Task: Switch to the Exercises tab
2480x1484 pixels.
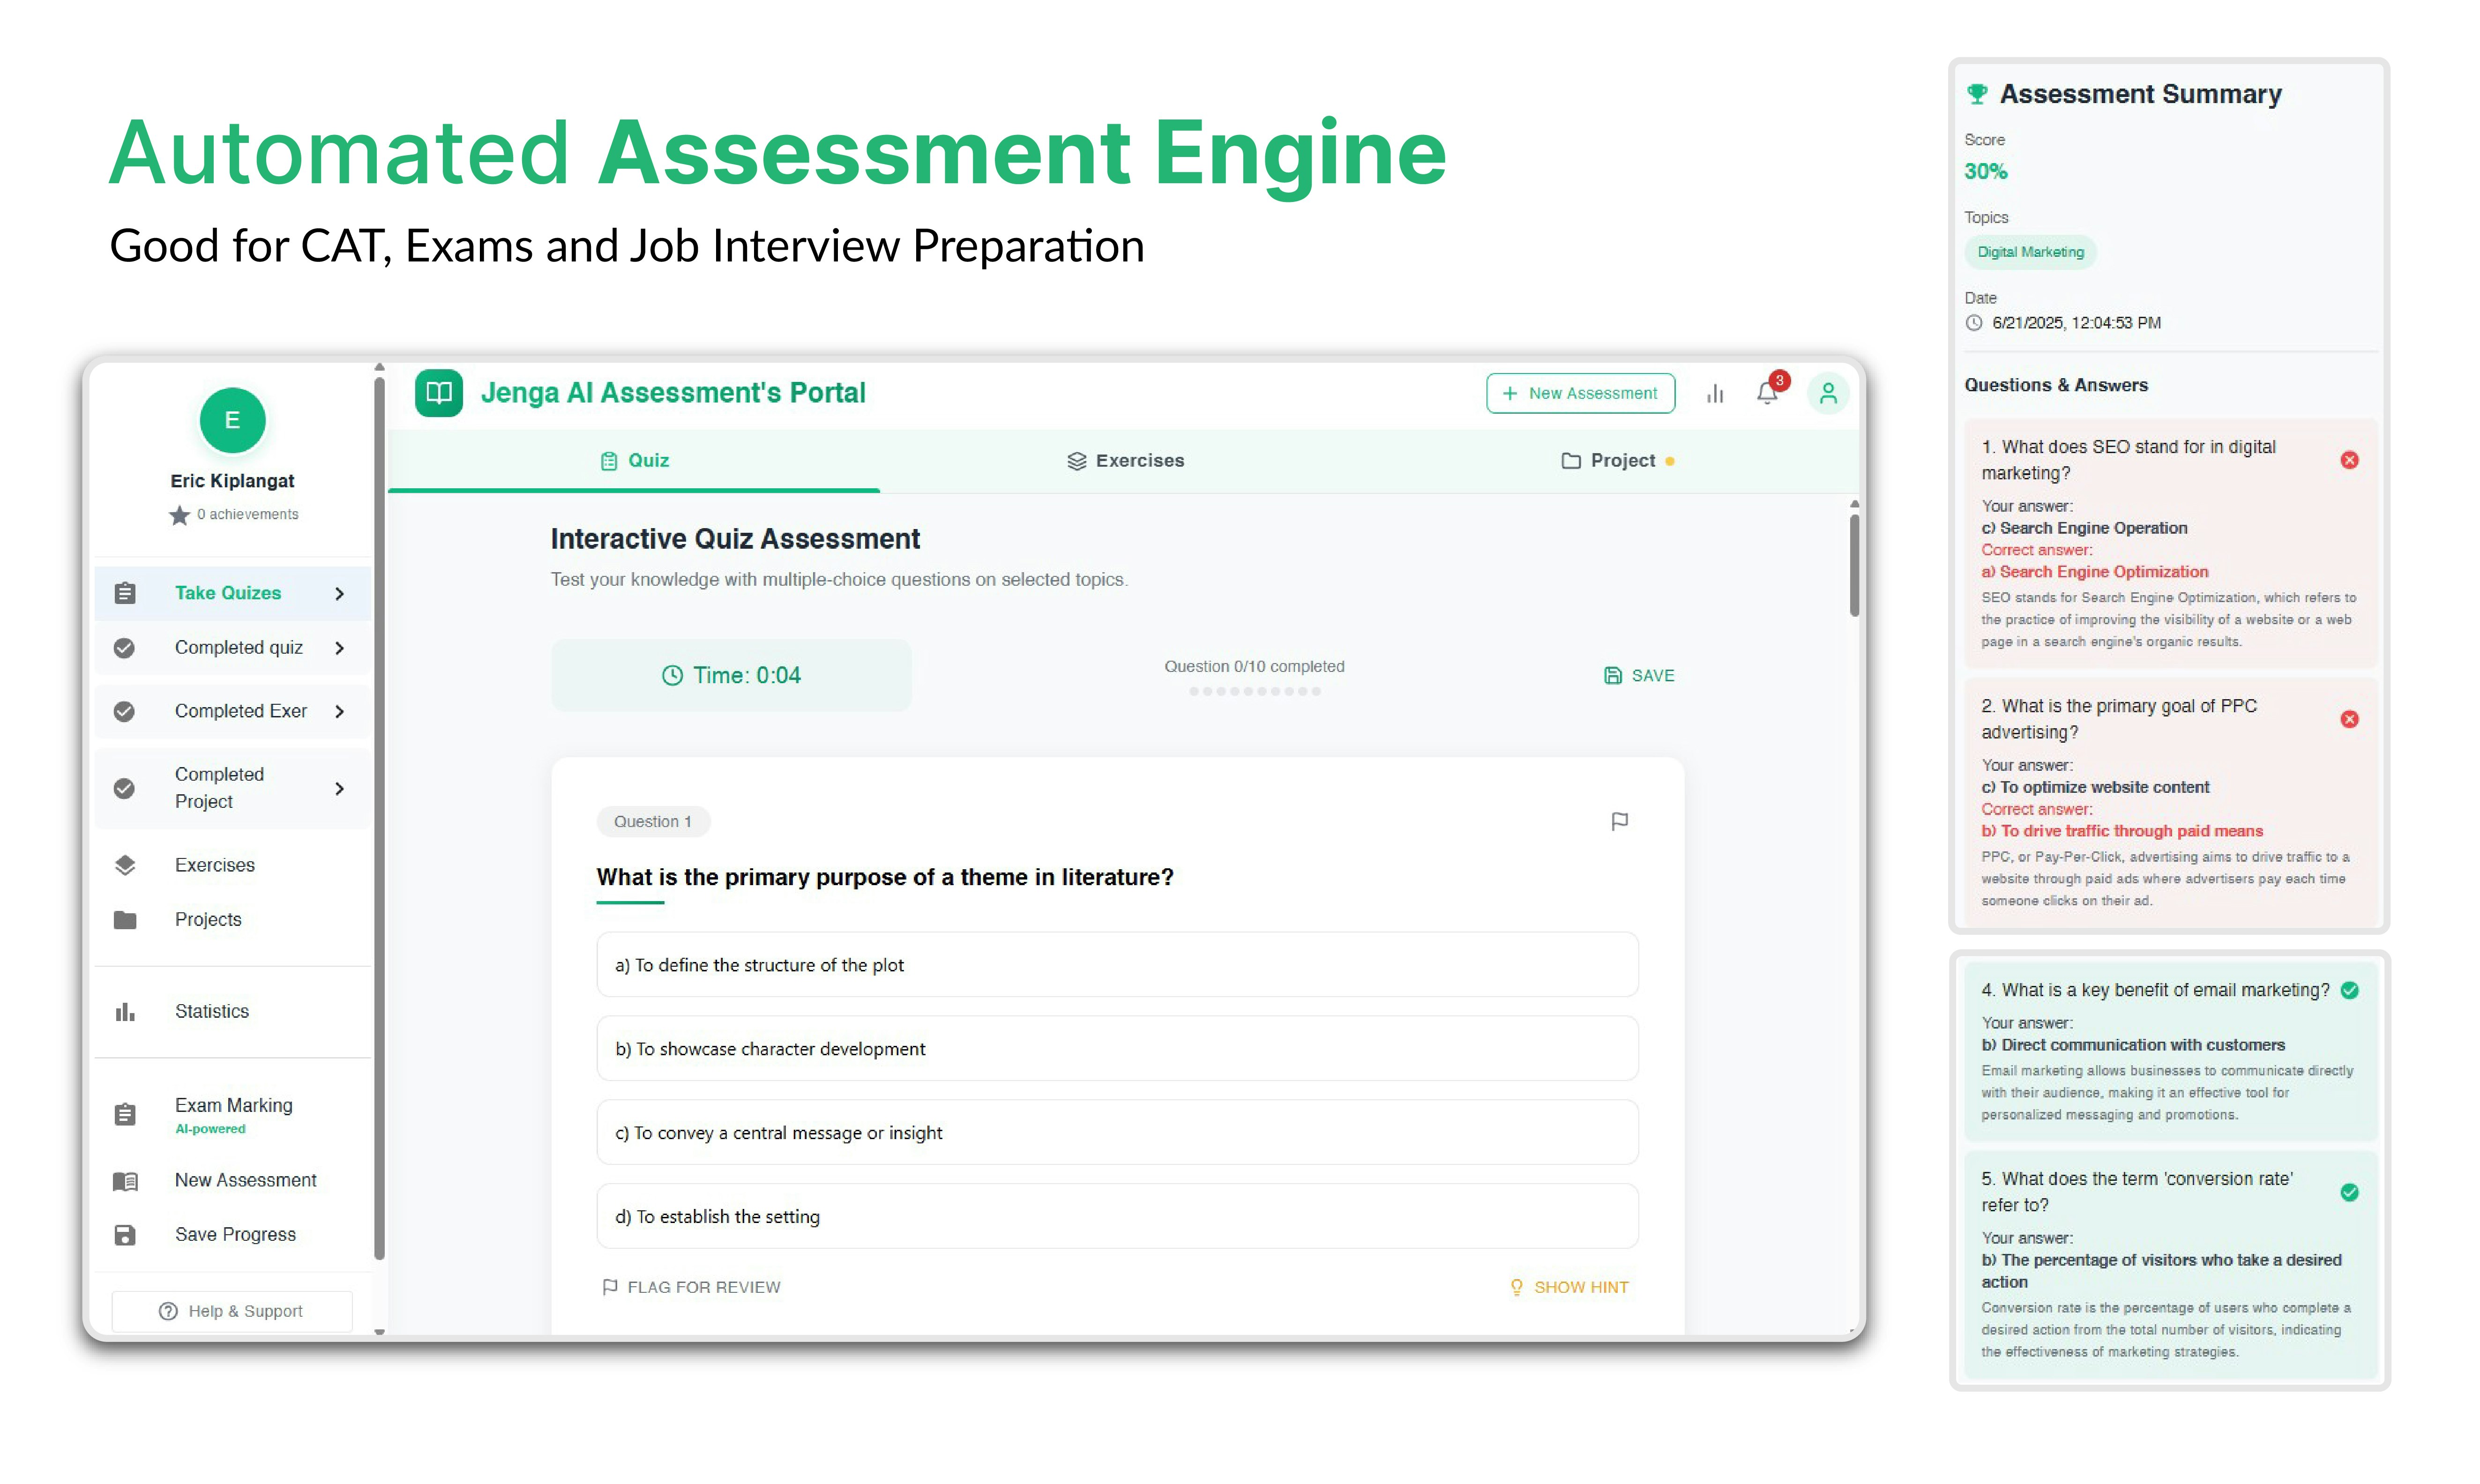Action: point(1125,461)
